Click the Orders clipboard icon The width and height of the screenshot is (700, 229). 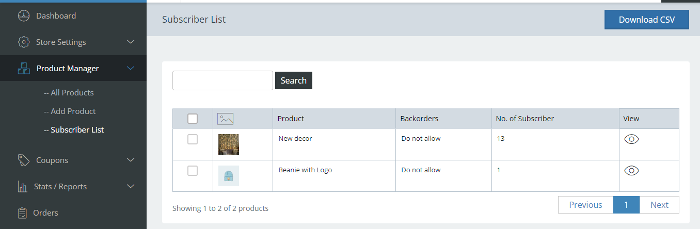(22, 213)
